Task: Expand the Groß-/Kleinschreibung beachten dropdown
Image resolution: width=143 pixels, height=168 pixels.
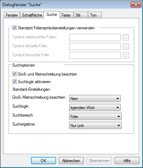Action: [95, 99]
